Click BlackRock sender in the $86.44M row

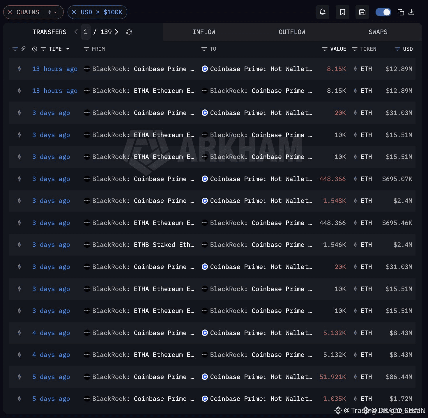[143, 377]
